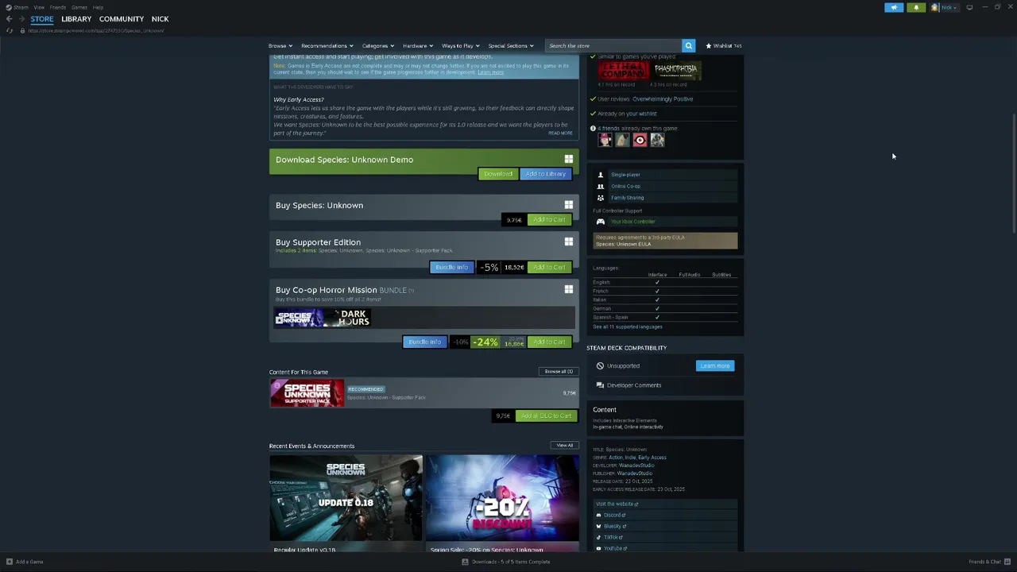
Task: Expand the Recommendations dropdown
Action: [327, 45]
